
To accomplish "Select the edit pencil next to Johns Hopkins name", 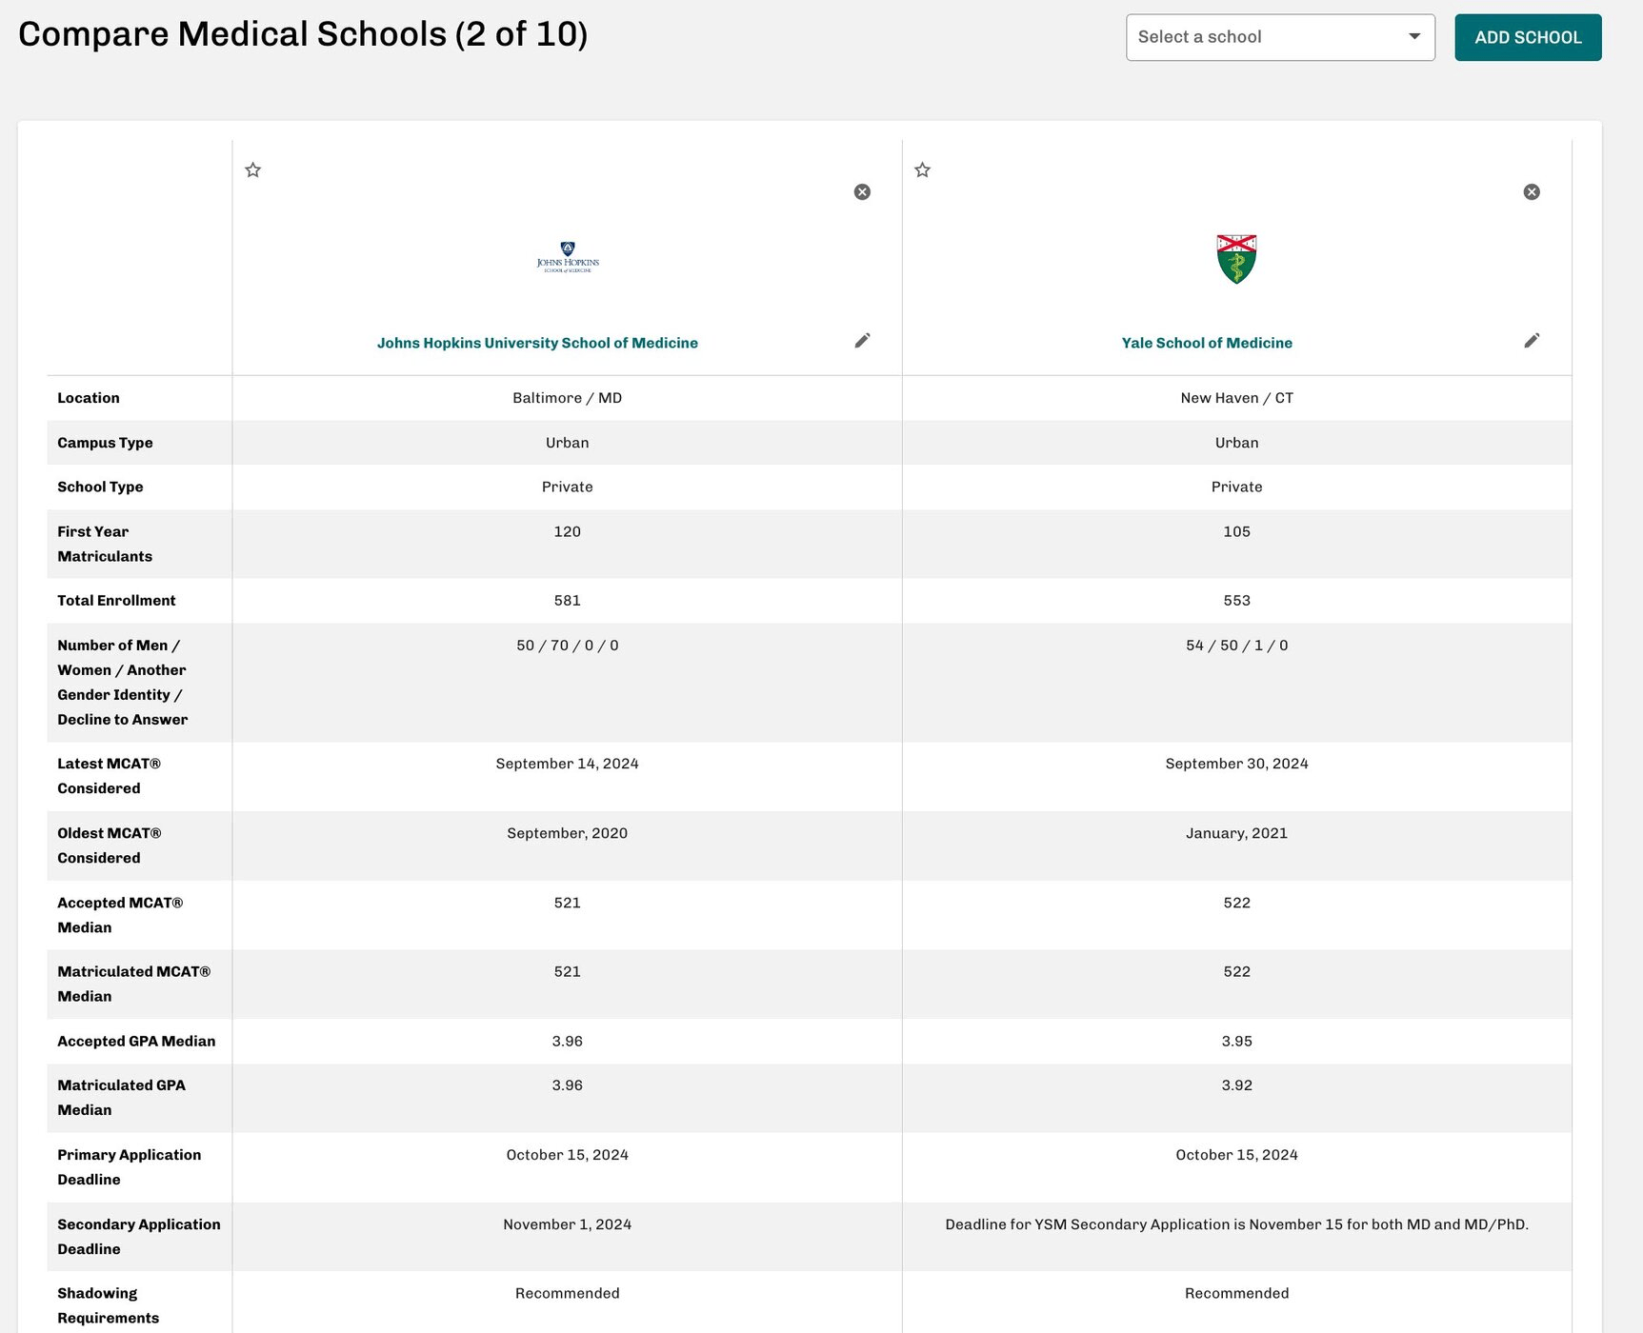I will (862, 340).
